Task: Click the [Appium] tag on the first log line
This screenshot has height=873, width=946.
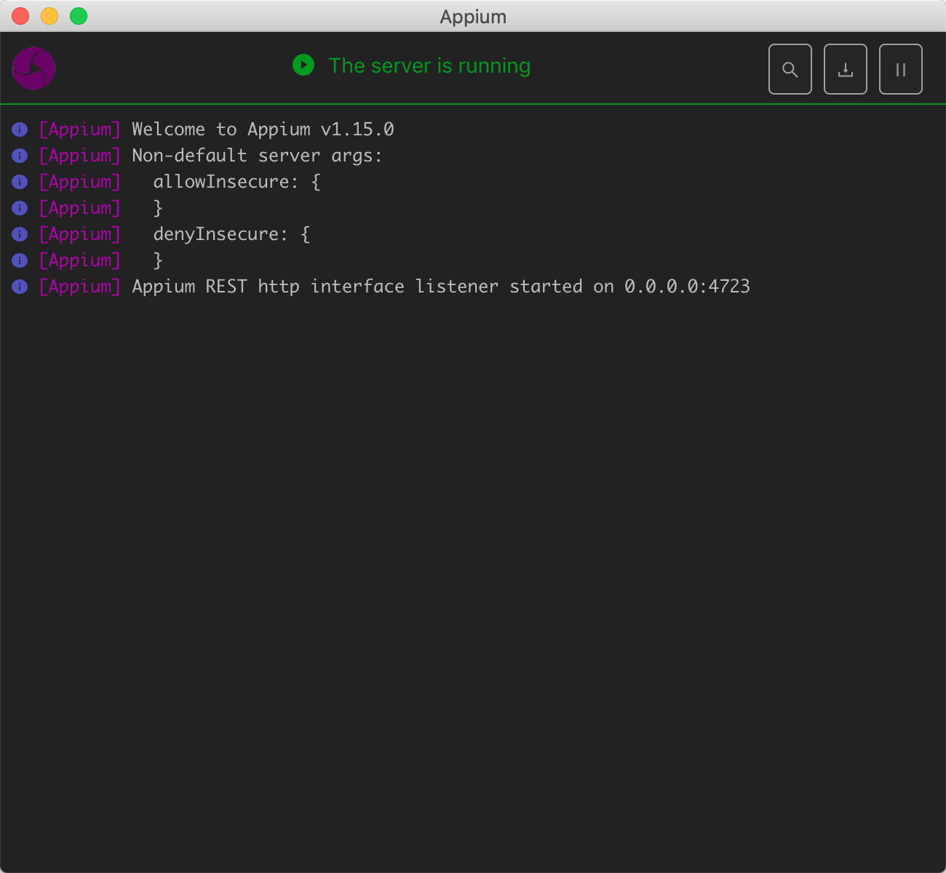Action: click(79, 129)
